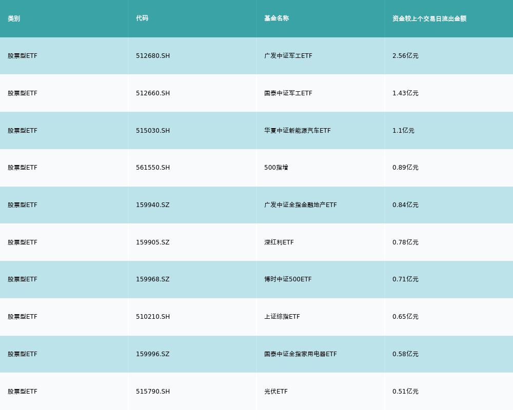This screenshot has width=513, height=410.
Task: Click outflow amount 1.43亿元
Action: point(405,93)
